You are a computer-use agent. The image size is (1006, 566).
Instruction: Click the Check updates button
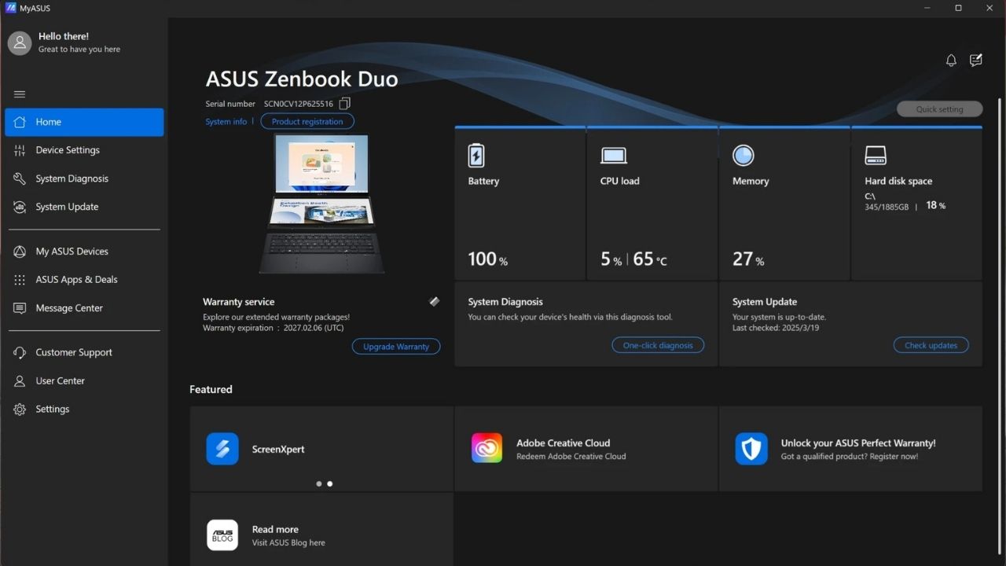(931, 344)
